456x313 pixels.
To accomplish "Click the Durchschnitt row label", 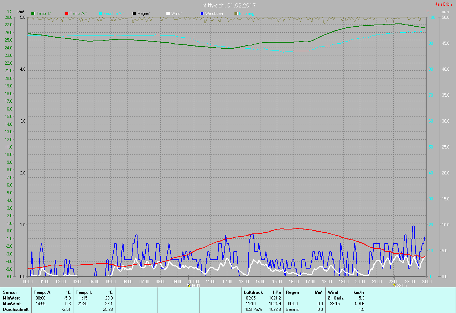I will tap(16, 309).
